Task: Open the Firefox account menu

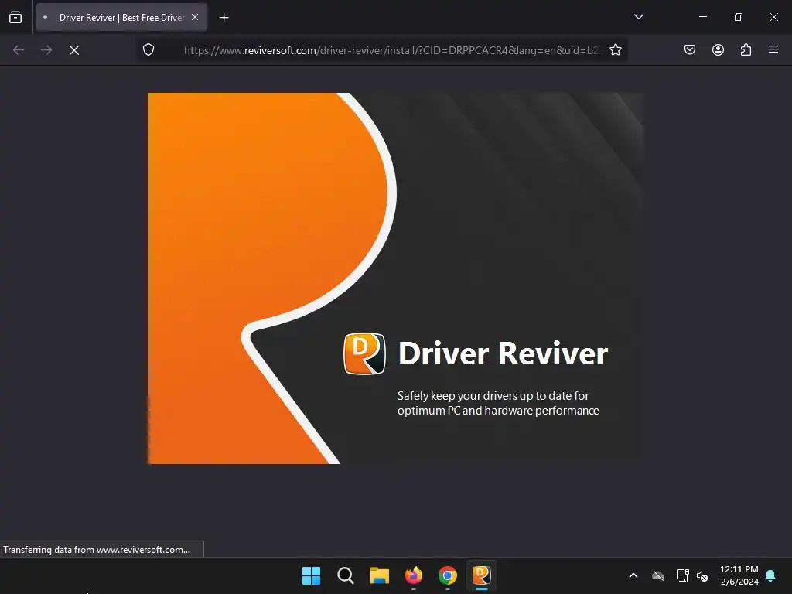Action: tap(718, 50)
